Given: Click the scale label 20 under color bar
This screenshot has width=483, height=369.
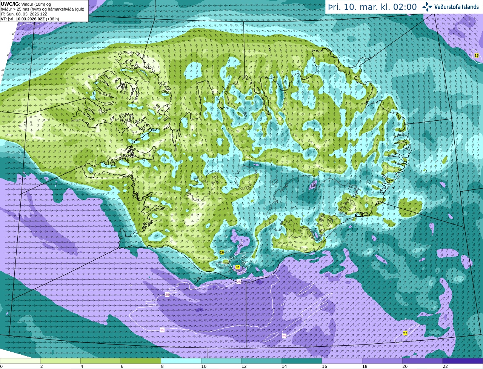Looking at the screenshot, I should 405,366.
